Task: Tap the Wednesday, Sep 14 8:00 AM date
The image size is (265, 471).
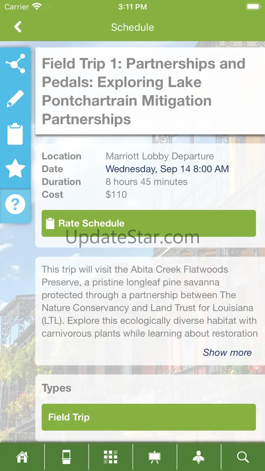Action: click(167, 169)
